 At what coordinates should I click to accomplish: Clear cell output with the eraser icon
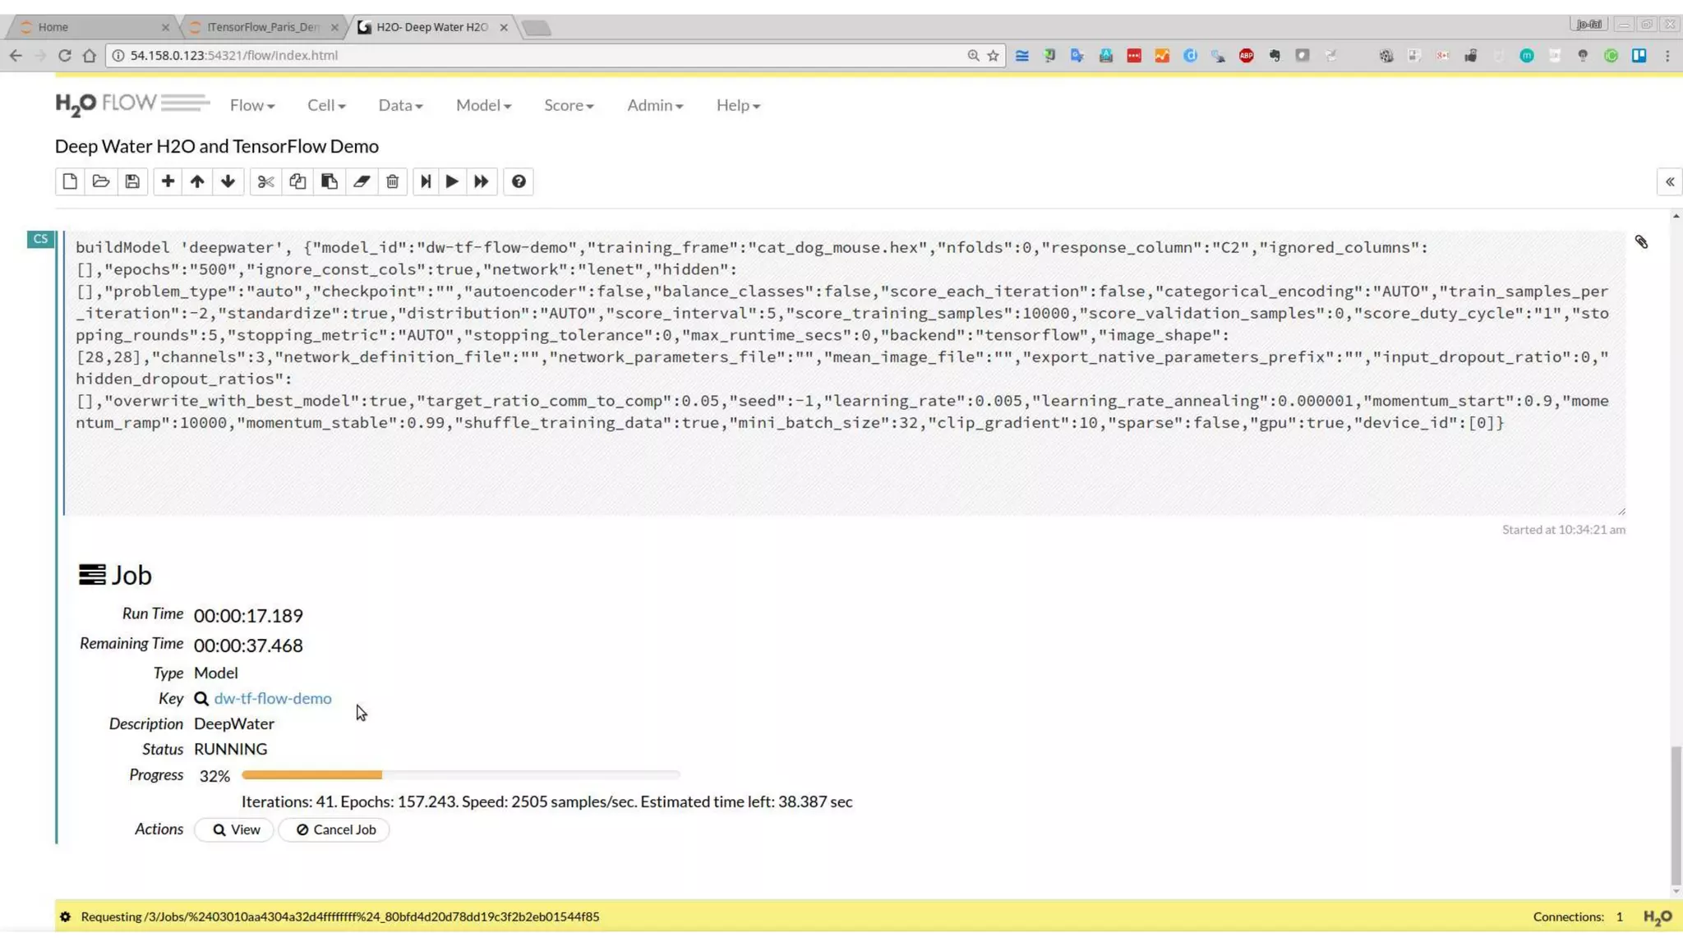tap(362, 181)
